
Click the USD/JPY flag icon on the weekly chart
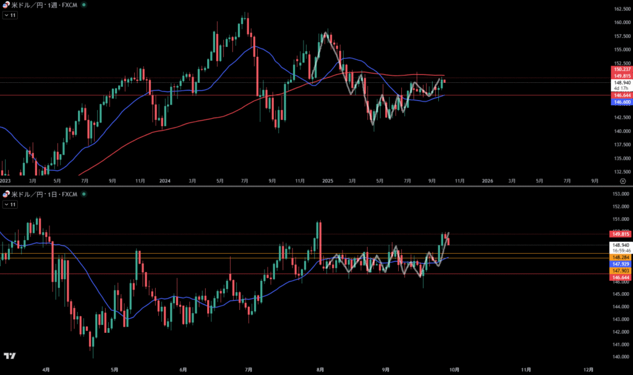(6, 4)
